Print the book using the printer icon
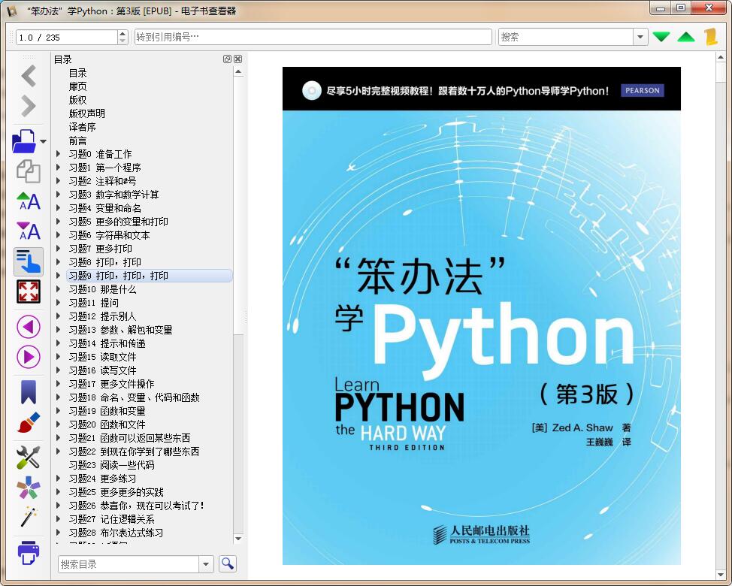The image size is (732, 586). 29,552
